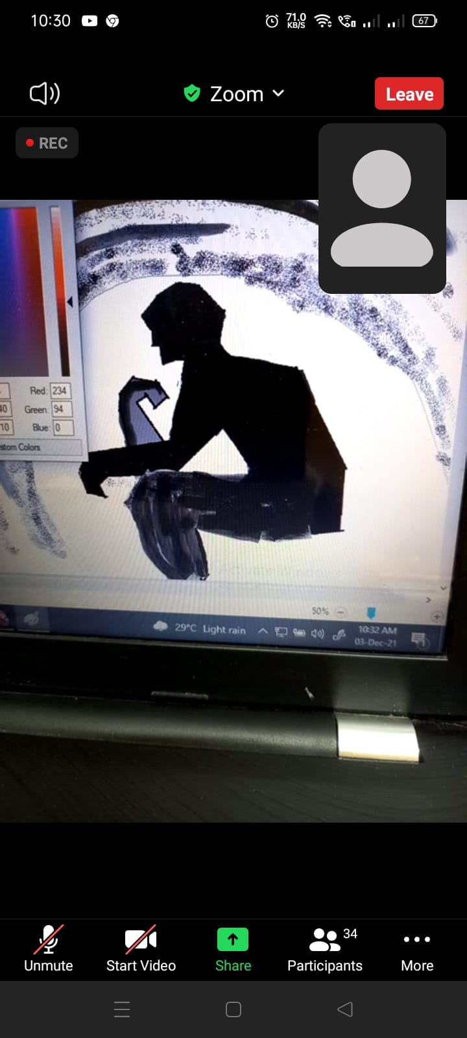Click the luminosity slider strip

tap(59, 292)
